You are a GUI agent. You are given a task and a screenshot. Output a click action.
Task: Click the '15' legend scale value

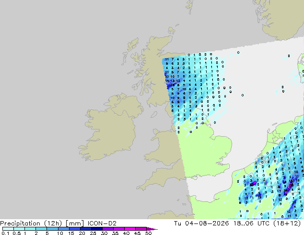[71, 233]
